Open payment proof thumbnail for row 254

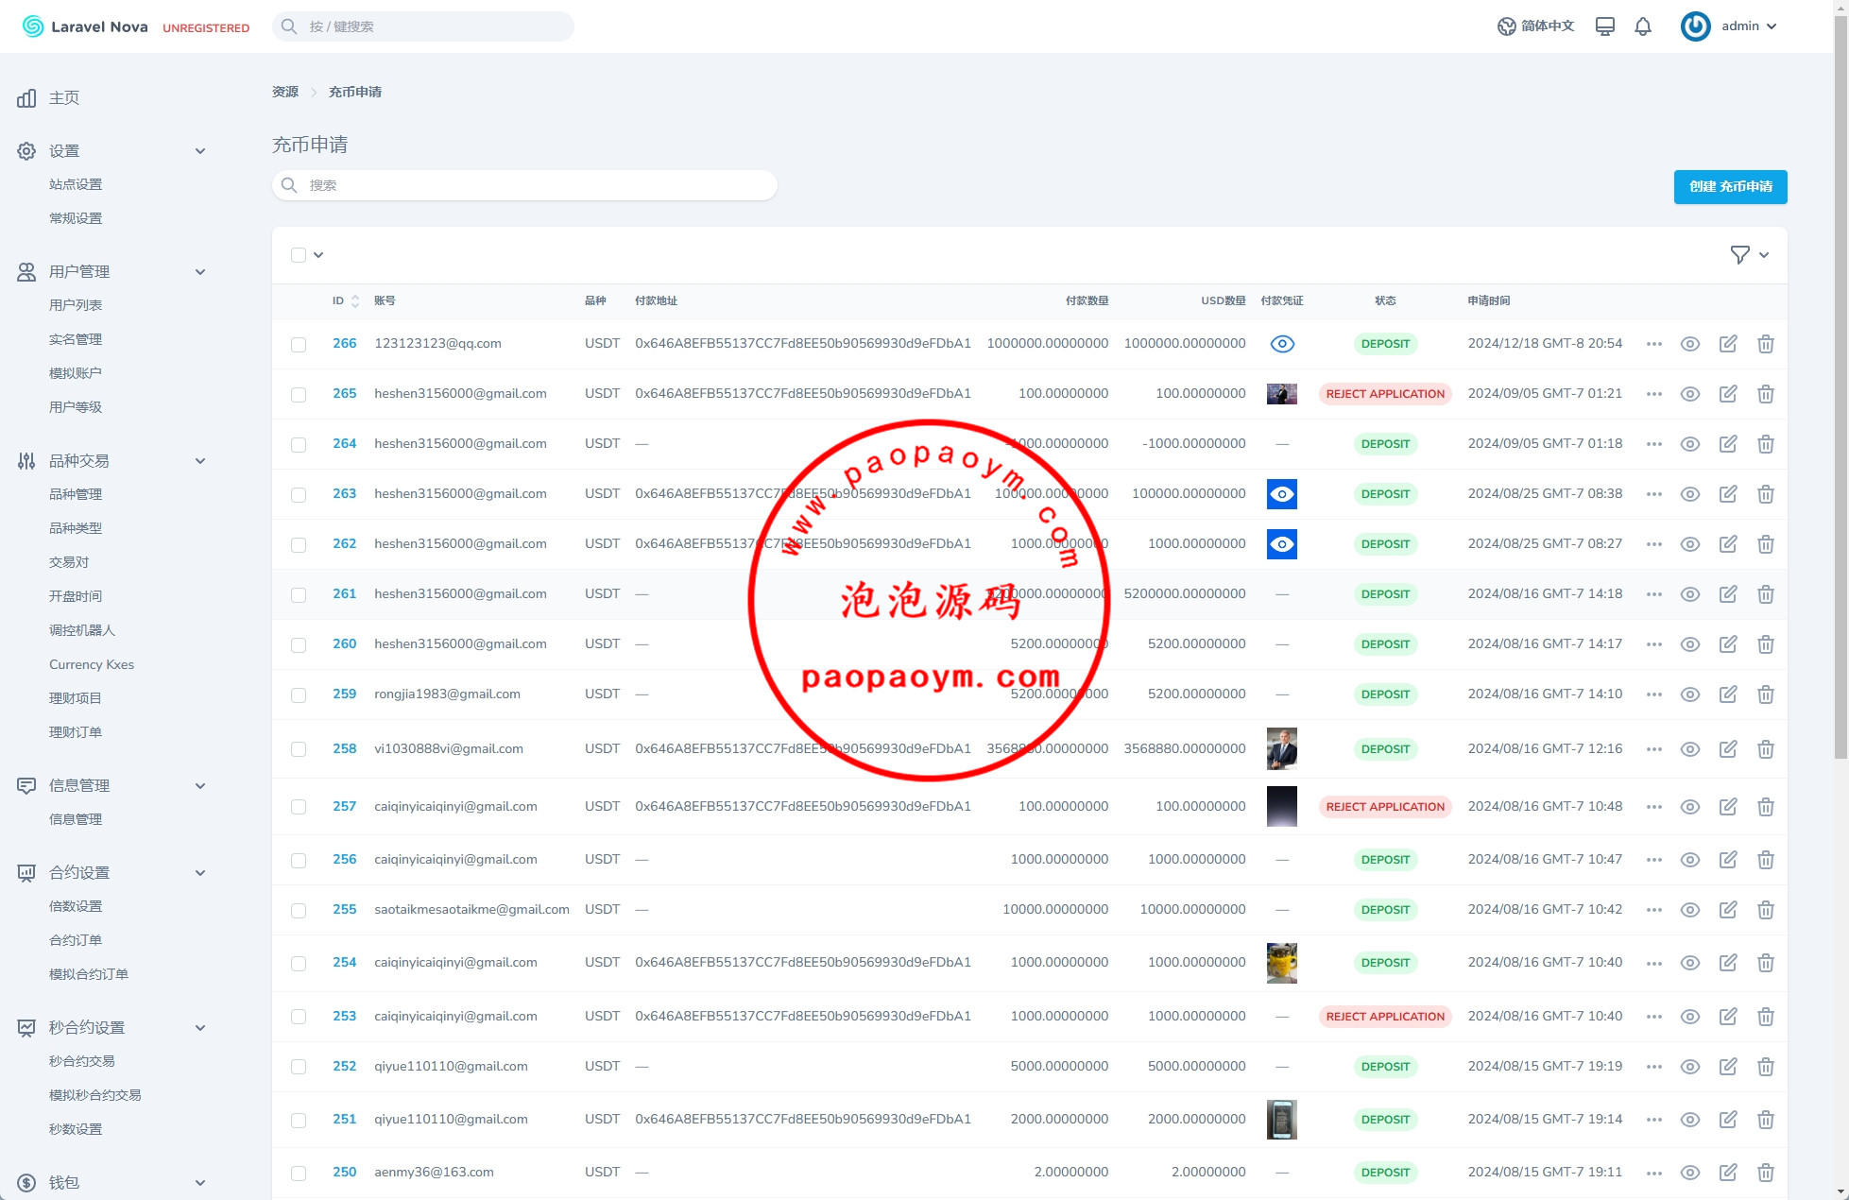1282,963
